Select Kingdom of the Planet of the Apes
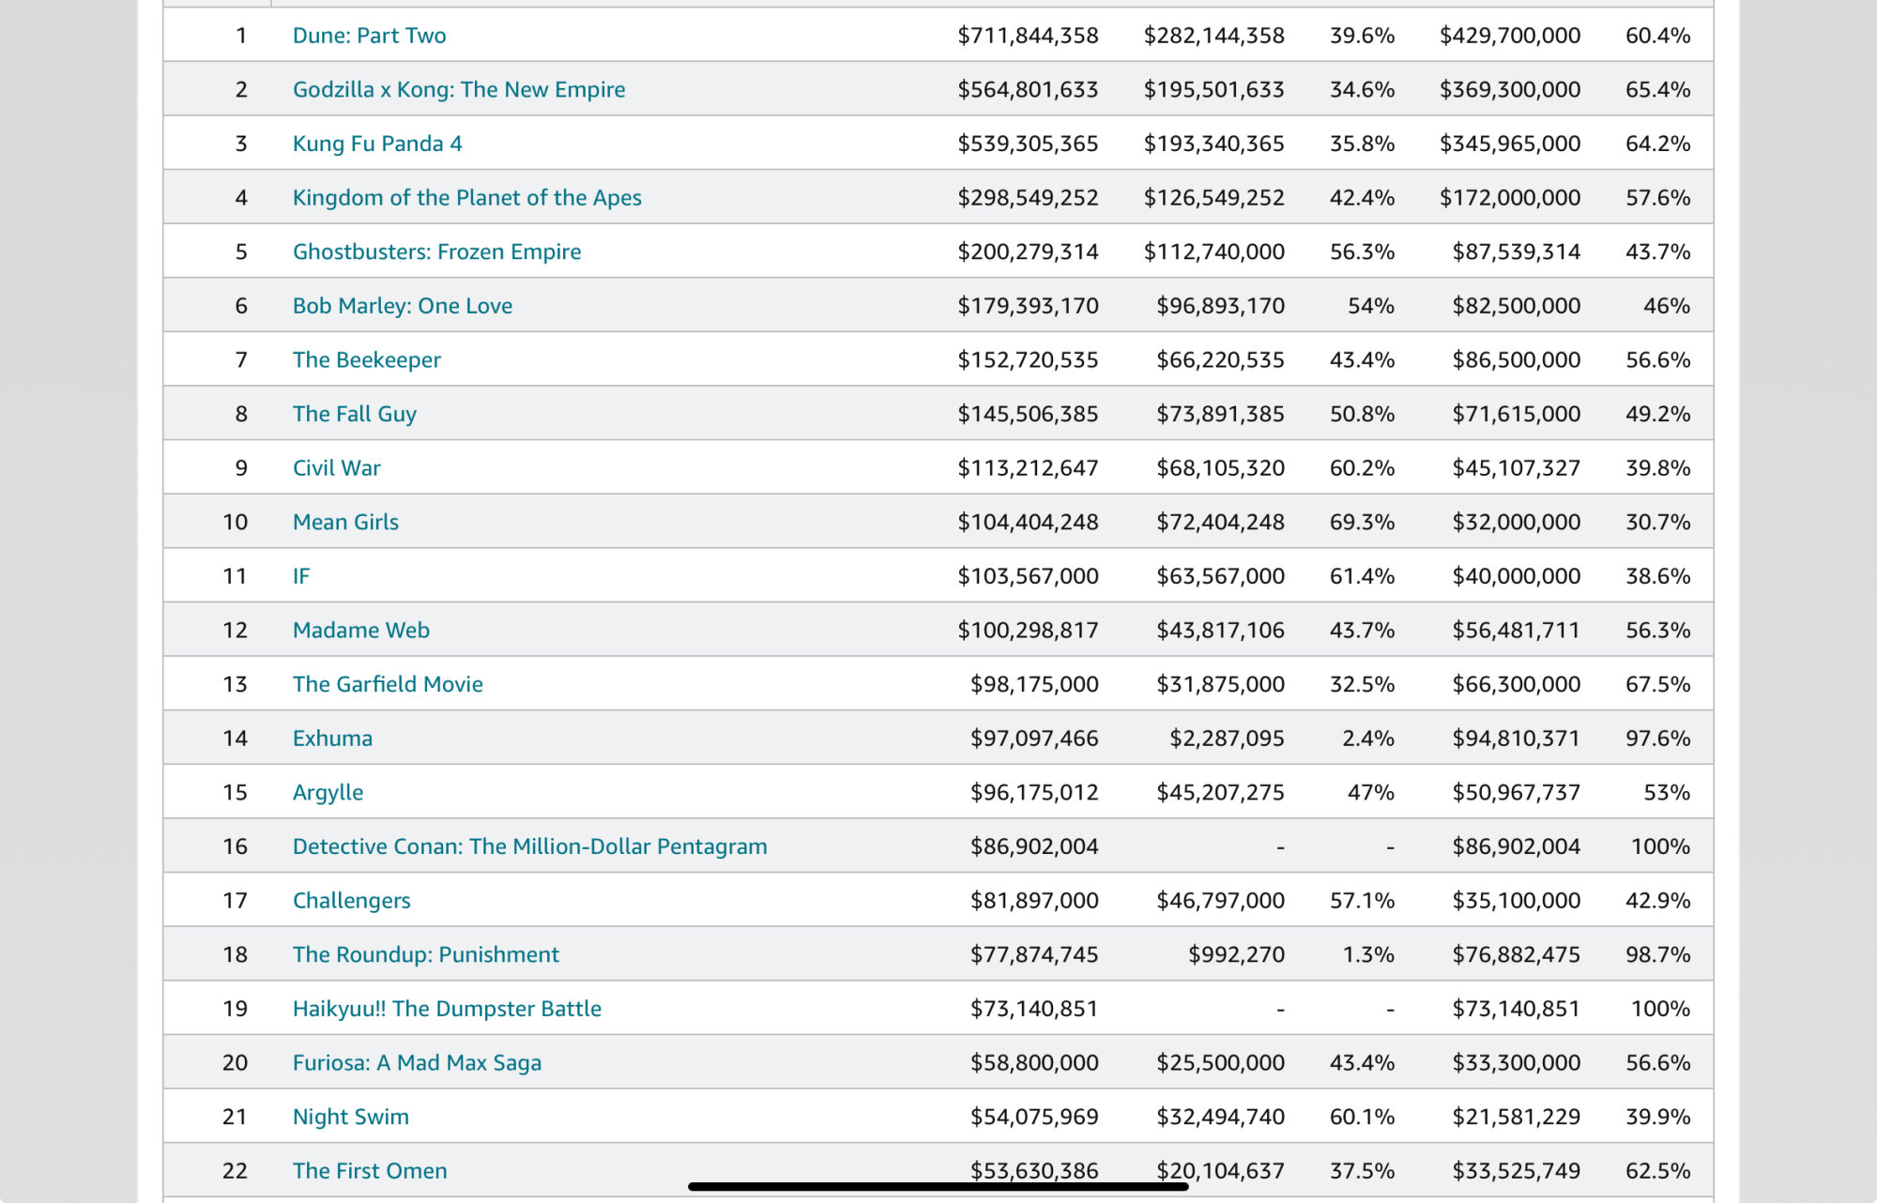 click(466, 198)
